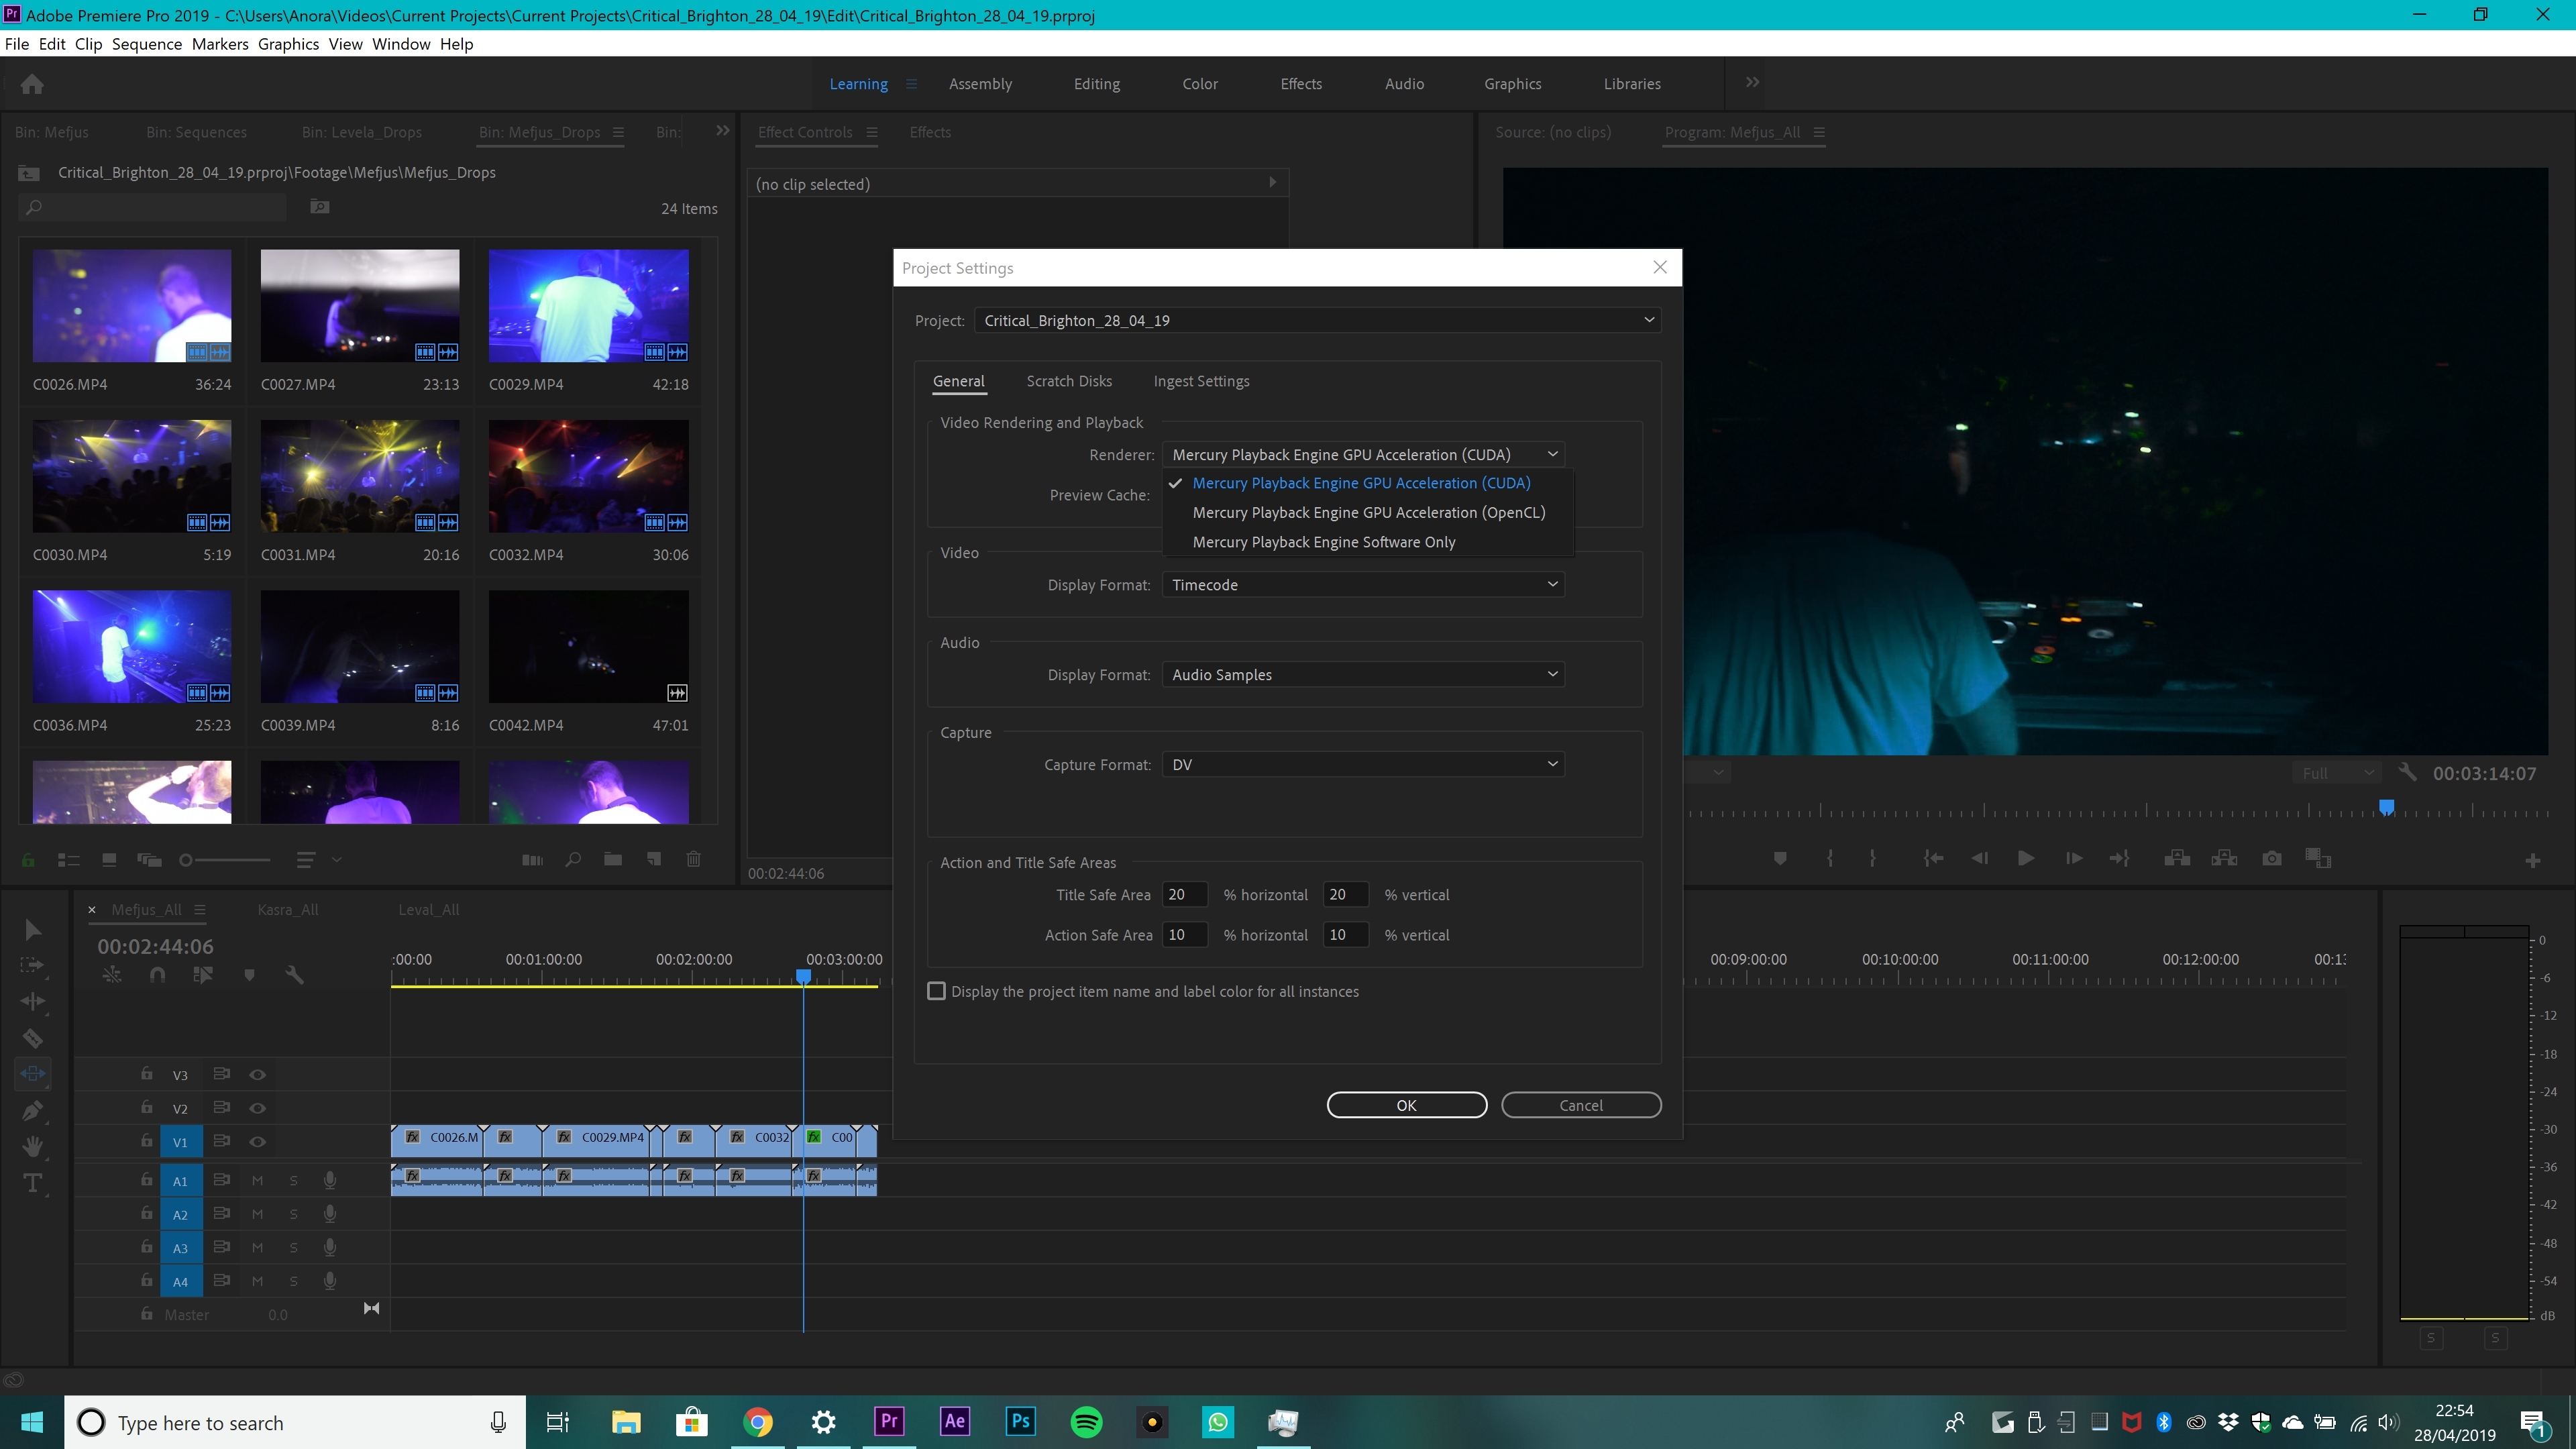Click the Export Frame camera icon
The image size is (2576, 1449).
(2271, 859)
